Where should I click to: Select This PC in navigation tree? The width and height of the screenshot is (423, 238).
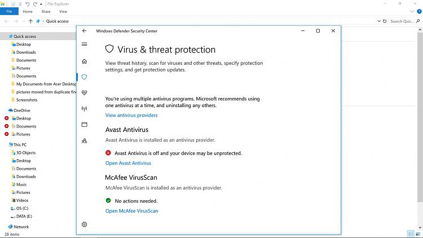[21, 144]
